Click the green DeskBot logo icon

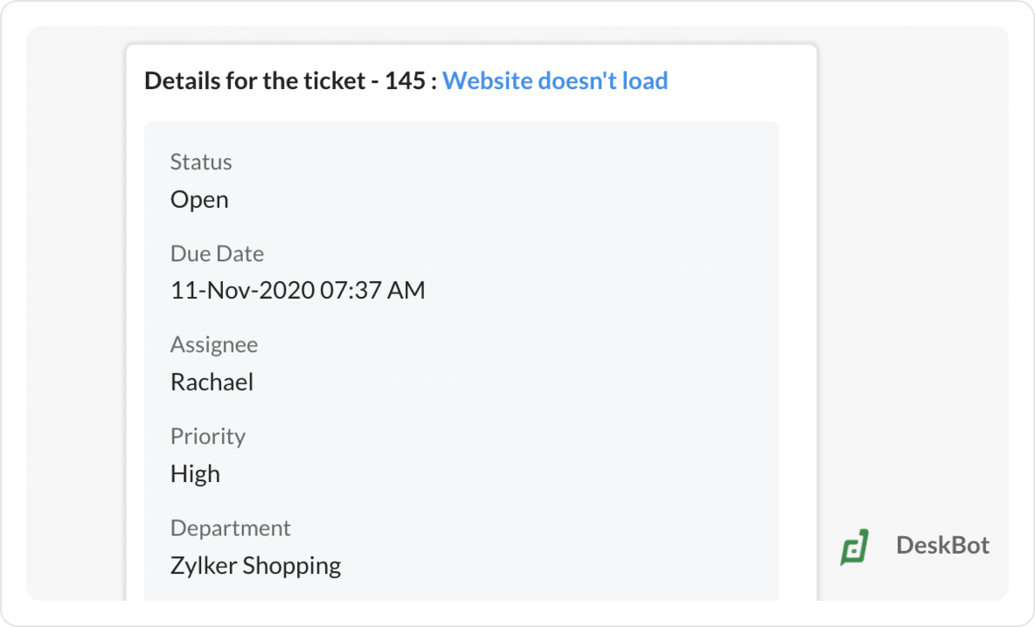pyautogui.click(x=854, y=547)
